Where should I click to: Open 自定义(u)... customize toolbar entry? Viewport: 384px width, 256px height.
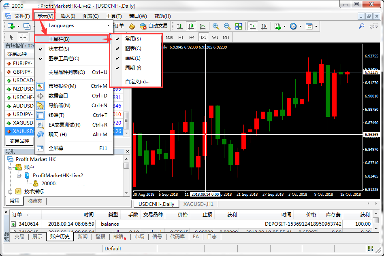pos(137,81)
